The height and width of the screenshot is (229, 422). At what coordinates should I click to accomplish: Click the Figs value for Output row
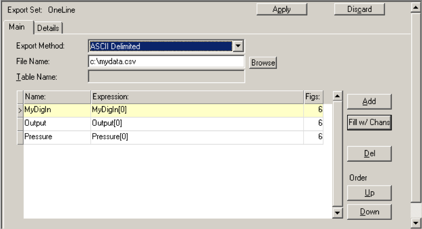pos(314,123)
